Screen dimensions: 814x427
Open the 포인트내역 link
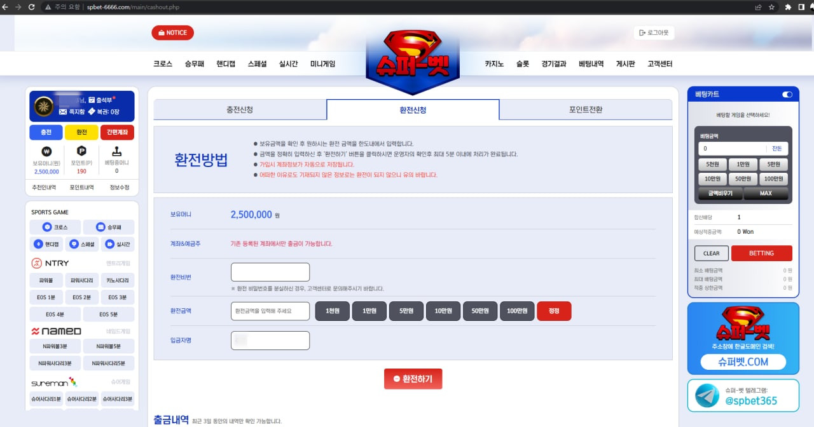(x=81, y=187)
